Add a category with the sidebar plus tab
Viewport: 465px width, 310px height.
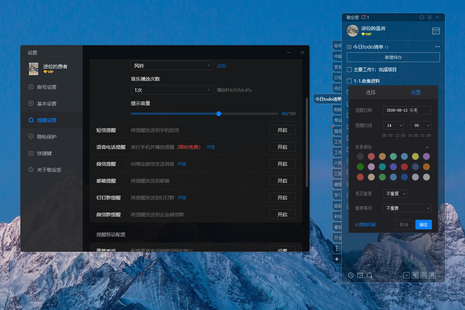(337, 259)
